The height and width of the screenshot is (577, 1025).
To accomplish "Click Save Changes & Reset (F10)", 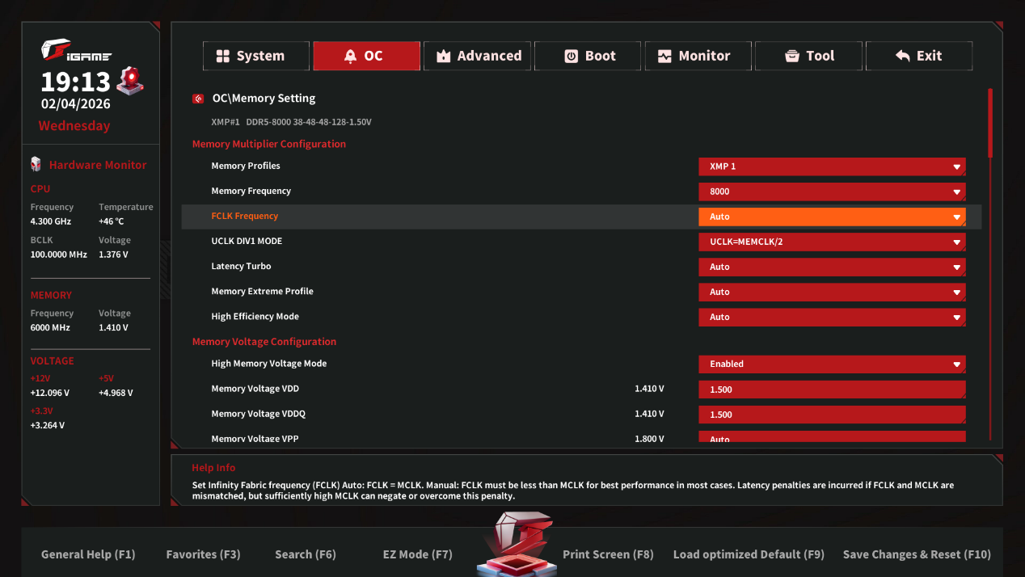I will click(917, 554).
